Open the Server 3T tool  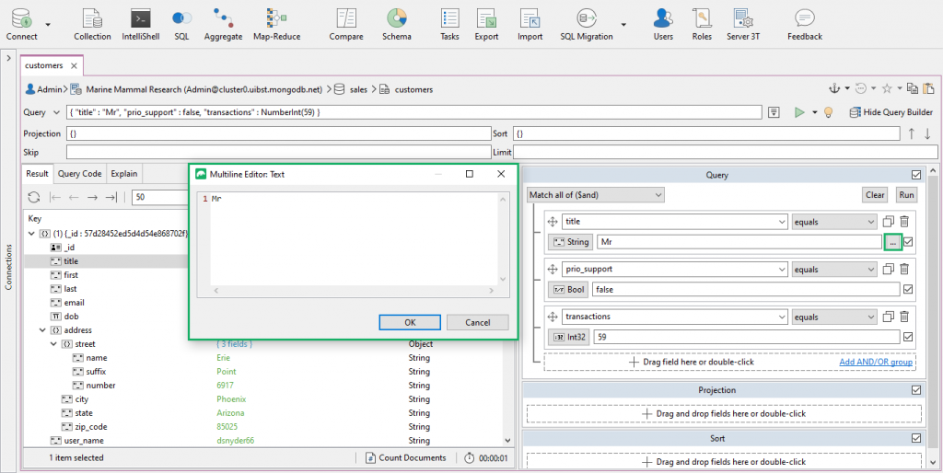[x=743, y=24]
